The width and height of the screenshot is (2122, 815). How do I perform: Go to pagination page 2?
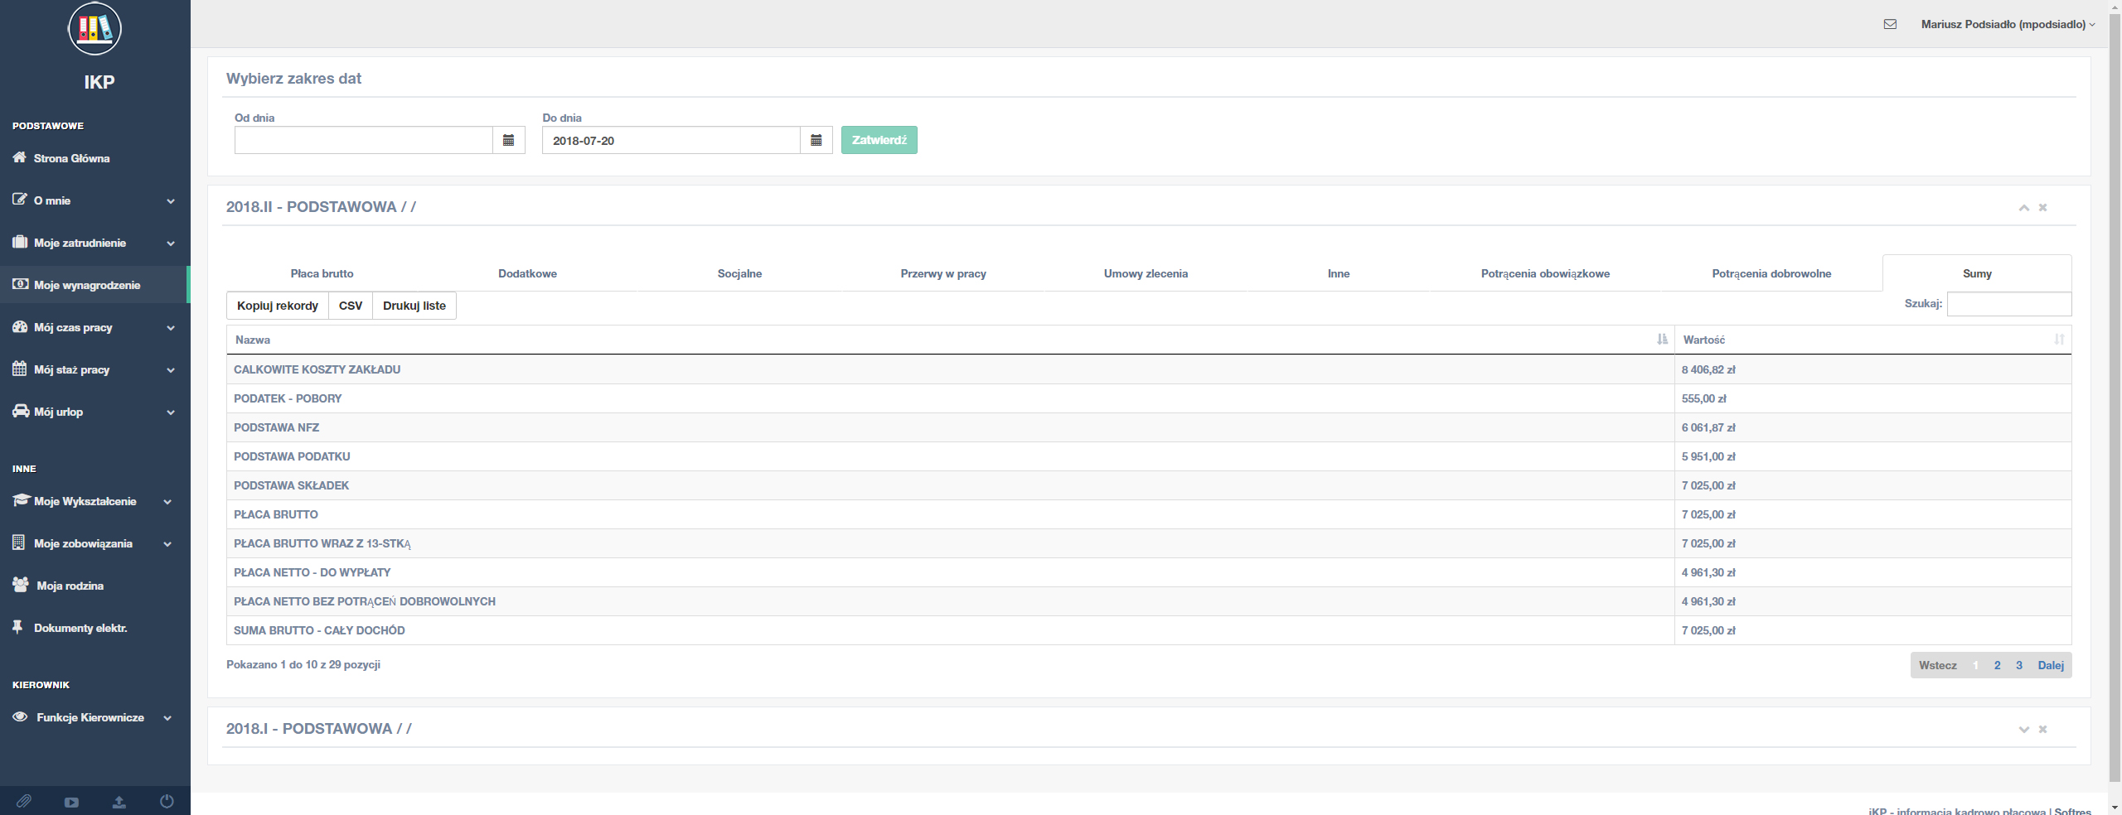1997,665
